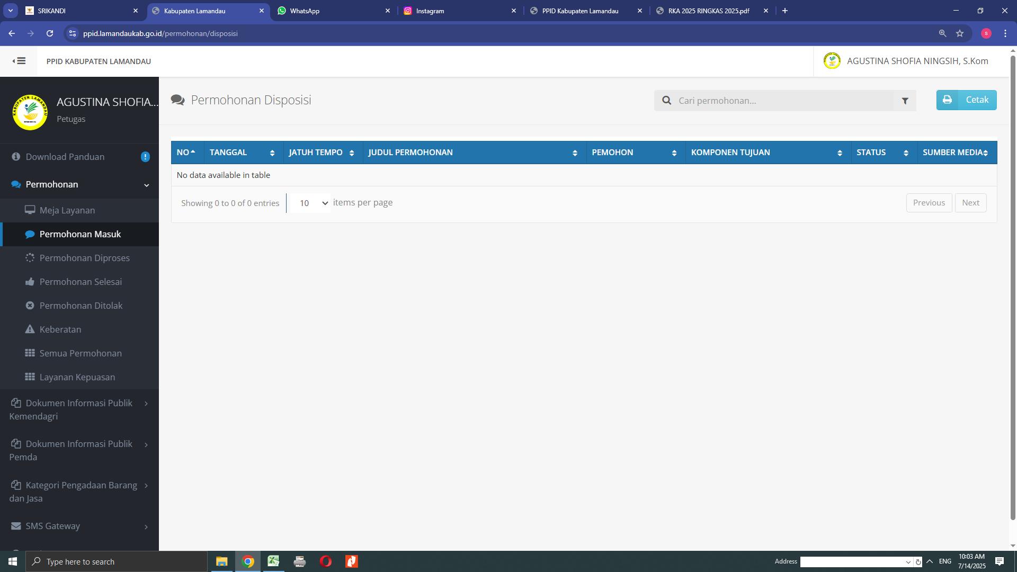Open File Explorer from taskbar
Screen dimensions: 1017x572
[x=221, y=561]
